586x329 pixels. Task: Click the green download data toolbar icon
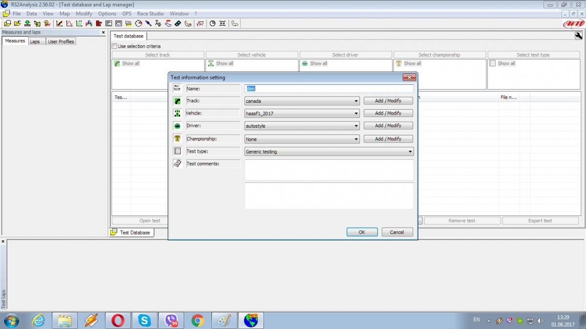pos(27,23)
